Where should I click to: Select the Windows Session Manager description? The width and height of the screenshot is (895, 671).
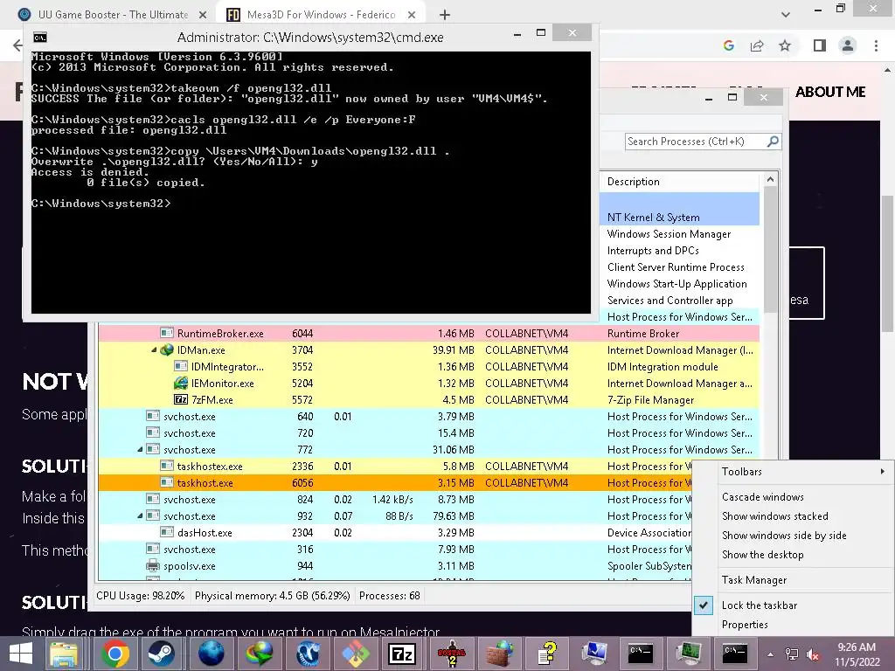click(x=669, y=234)
